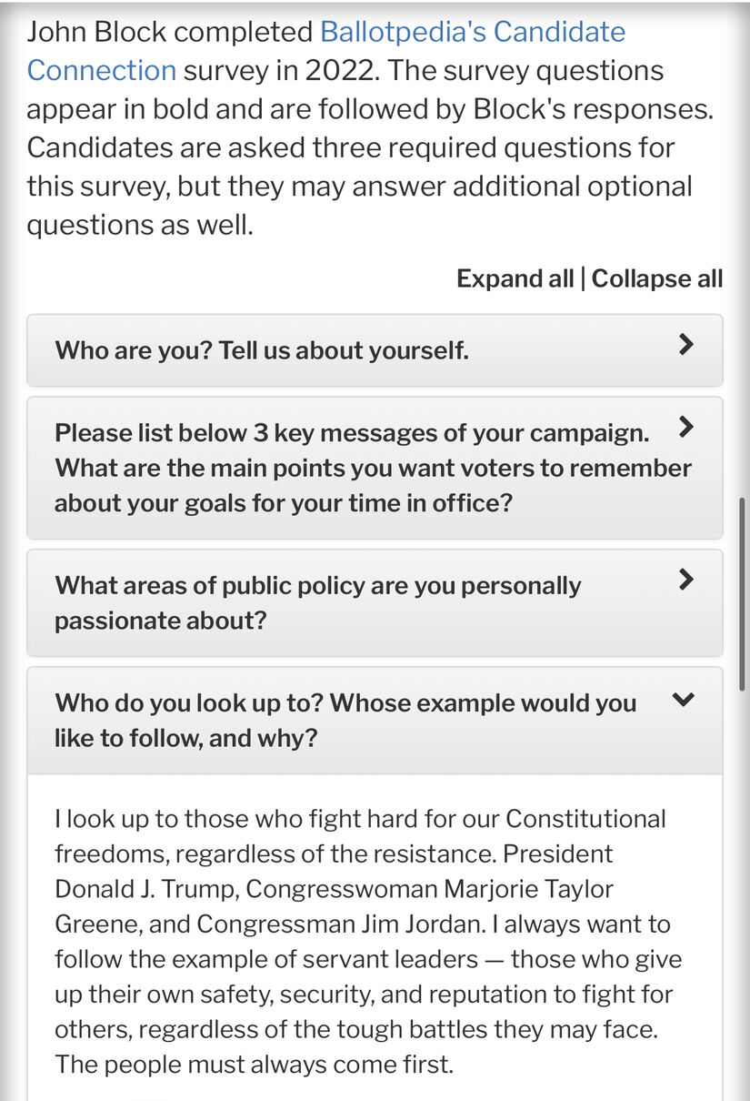The image size is (750, 1101).
Task: Click the response paragraph starting 'I look up to'
Action: pos(368,941)
